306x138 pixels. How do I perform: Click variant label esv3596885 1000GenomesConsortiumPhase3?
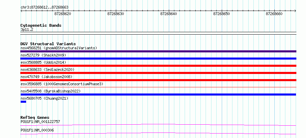[62, 84]
